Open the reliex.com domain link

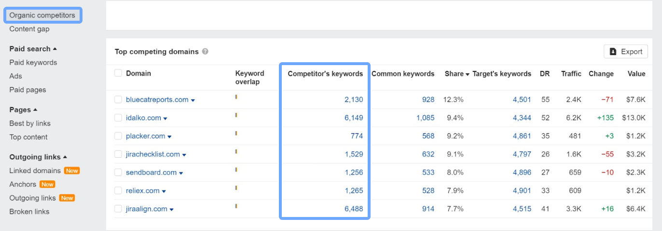click(x=143, y=190)
